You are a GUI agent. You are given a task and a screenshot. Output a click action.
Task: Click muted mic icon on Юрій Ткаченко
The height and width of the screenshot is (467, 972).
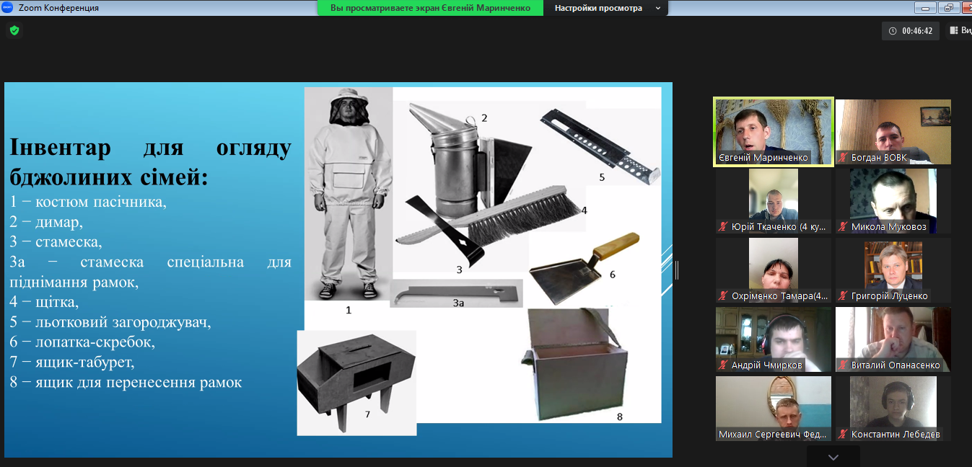coord(722,227)
